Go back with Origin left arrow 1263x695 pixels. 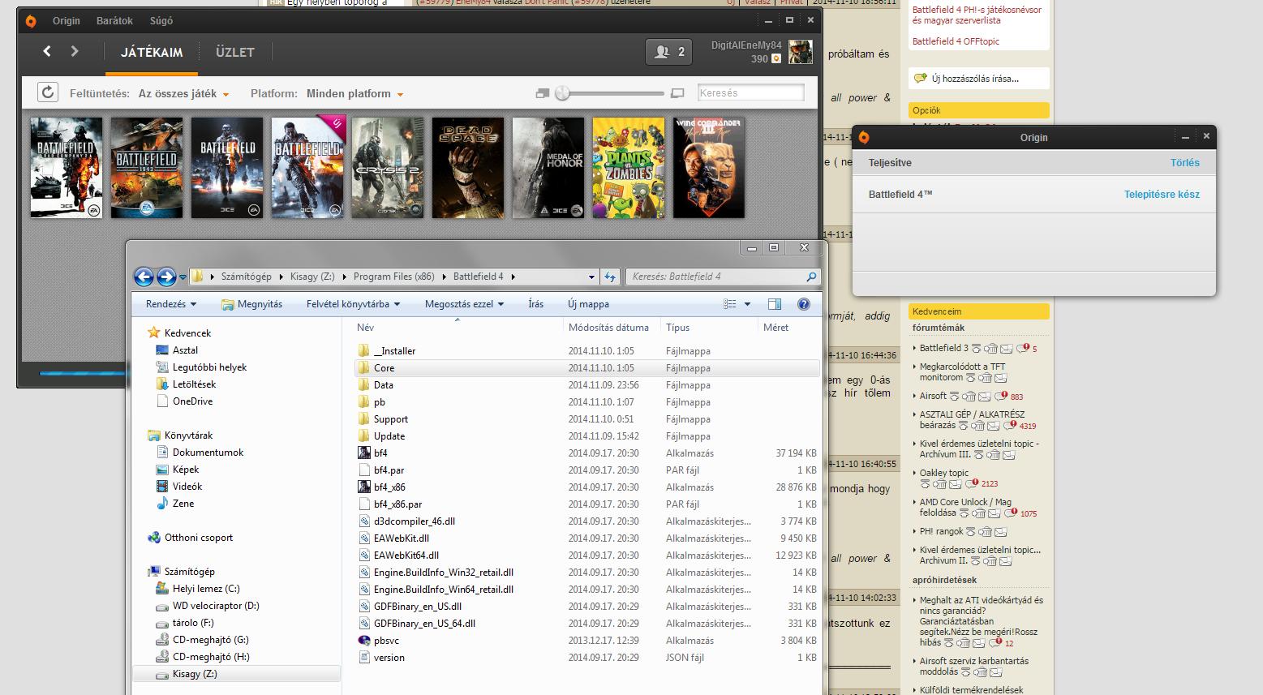(47, 51)
